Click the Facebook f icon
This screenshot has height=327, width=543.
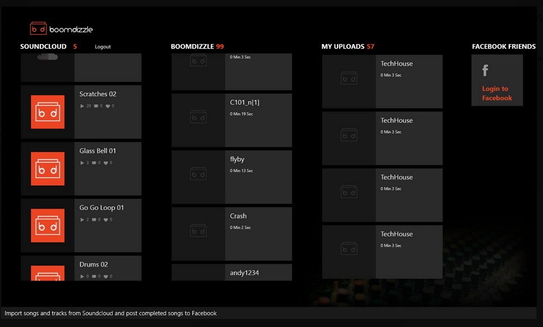485,70
